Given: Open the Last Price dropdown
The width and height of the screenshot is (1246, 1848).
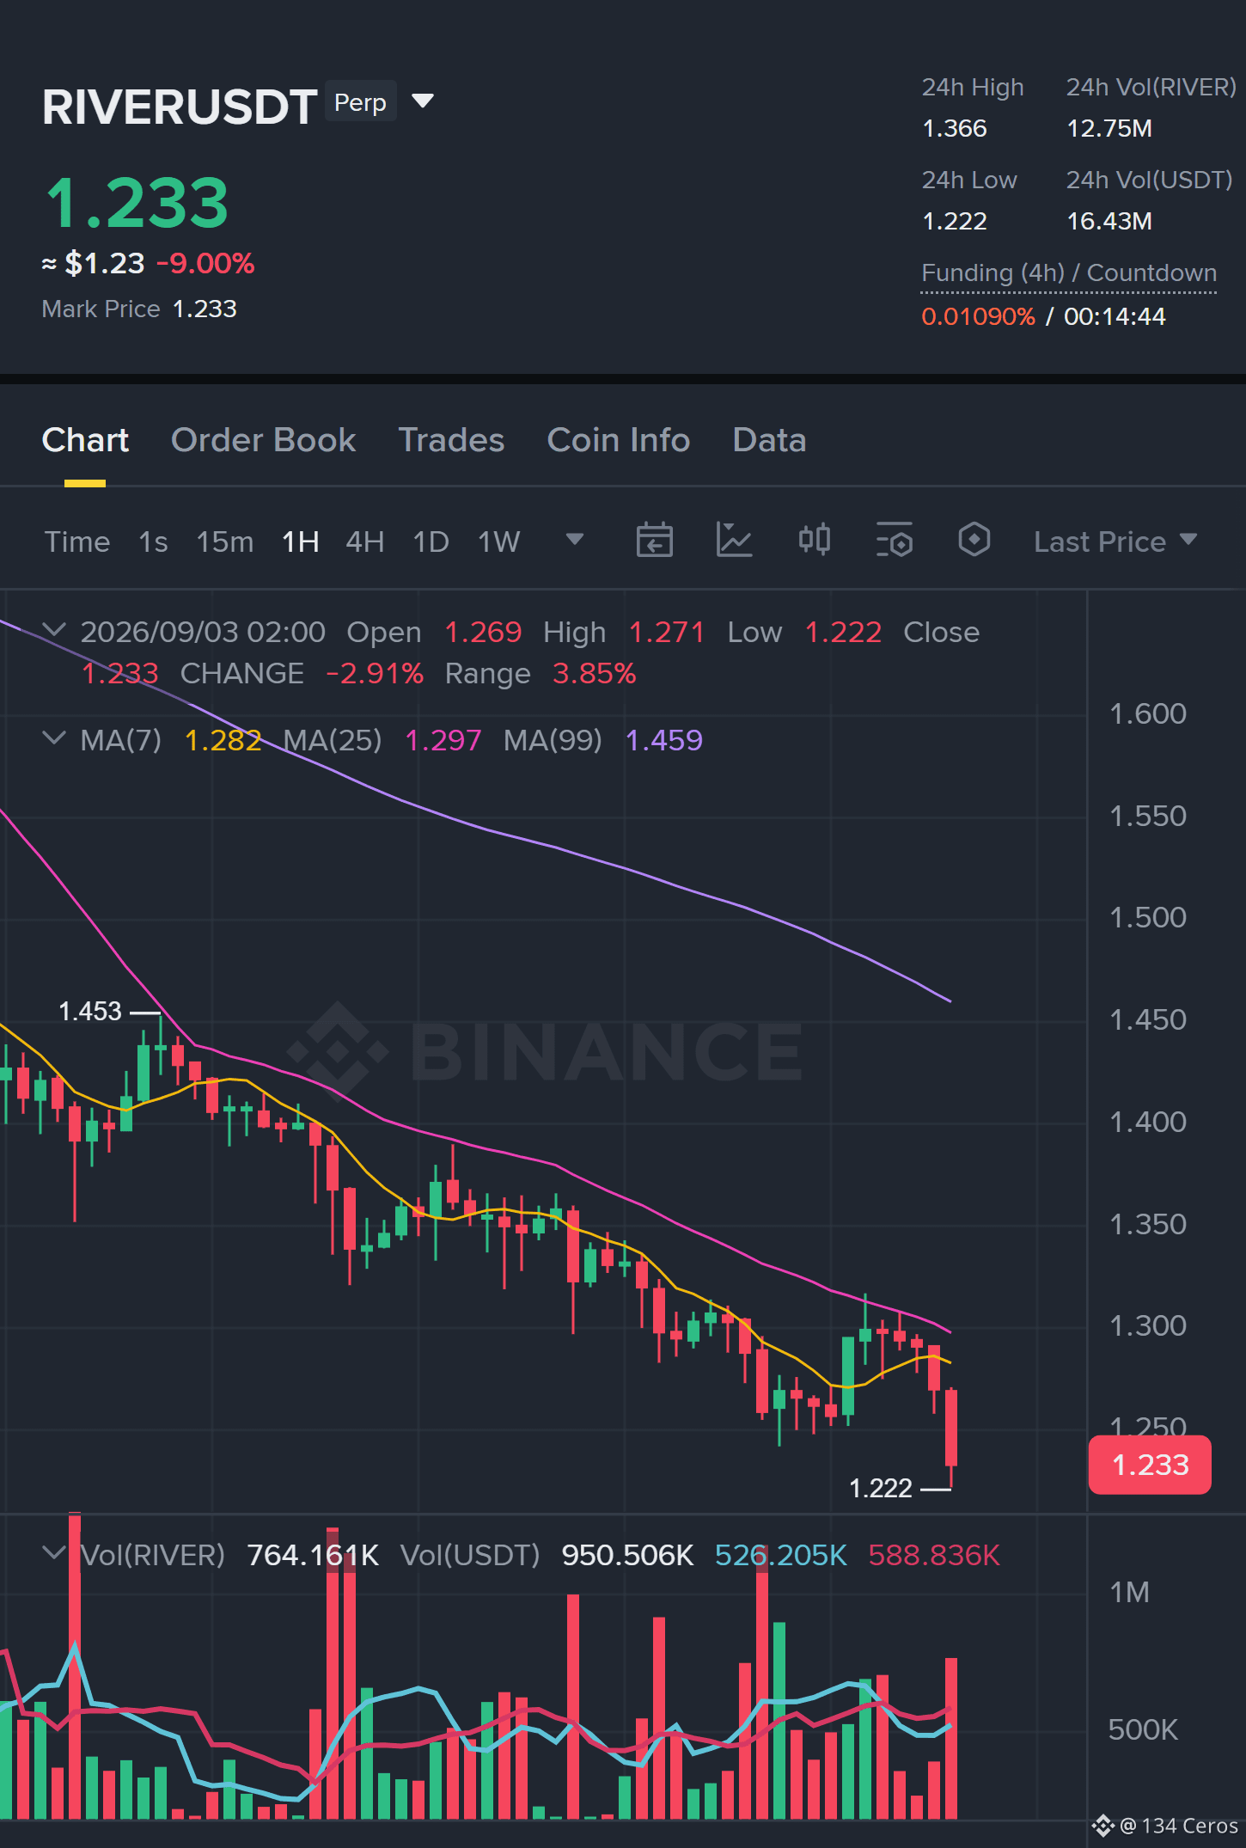Looking at the screenshot, I should pos(1115,542).
